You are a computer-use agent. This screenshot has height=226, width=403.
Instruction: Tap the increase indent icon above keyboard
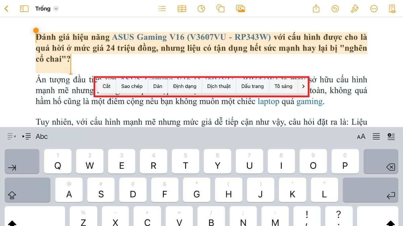tap(27, 136)
